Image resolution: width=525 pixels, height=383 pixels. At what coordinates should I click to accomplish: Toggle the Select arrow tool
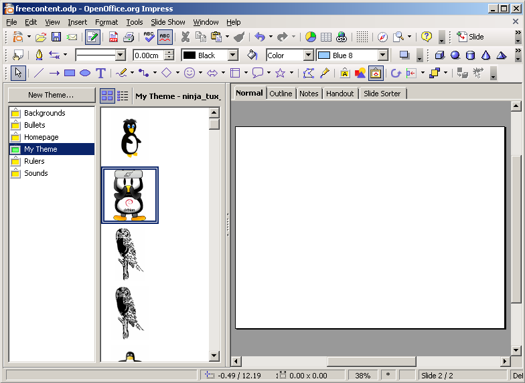pyautogui.click(x=18, y=73)
